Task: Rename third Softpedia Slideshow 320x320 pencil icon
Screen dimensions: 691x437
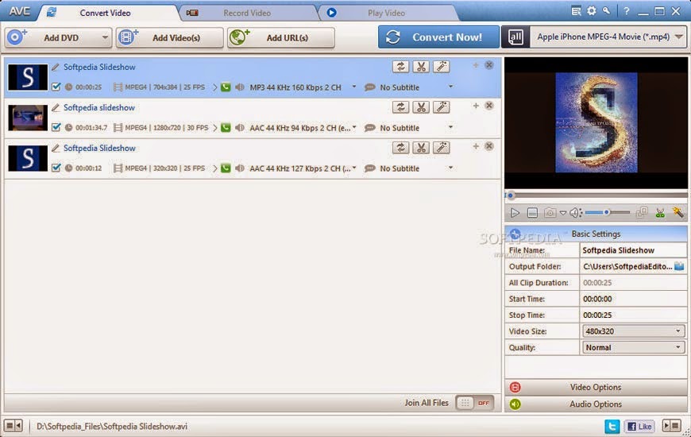Action: (x=56, y=148)
